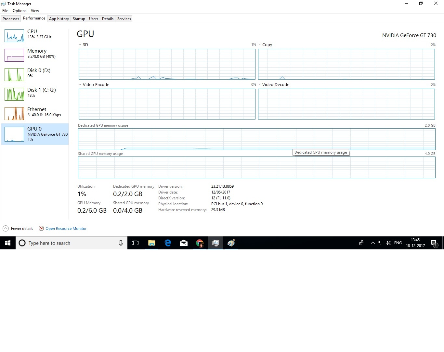This screenshot has width=444, height=352.
Task: Click the volume speaker tray icon
Action: (388, 243)
